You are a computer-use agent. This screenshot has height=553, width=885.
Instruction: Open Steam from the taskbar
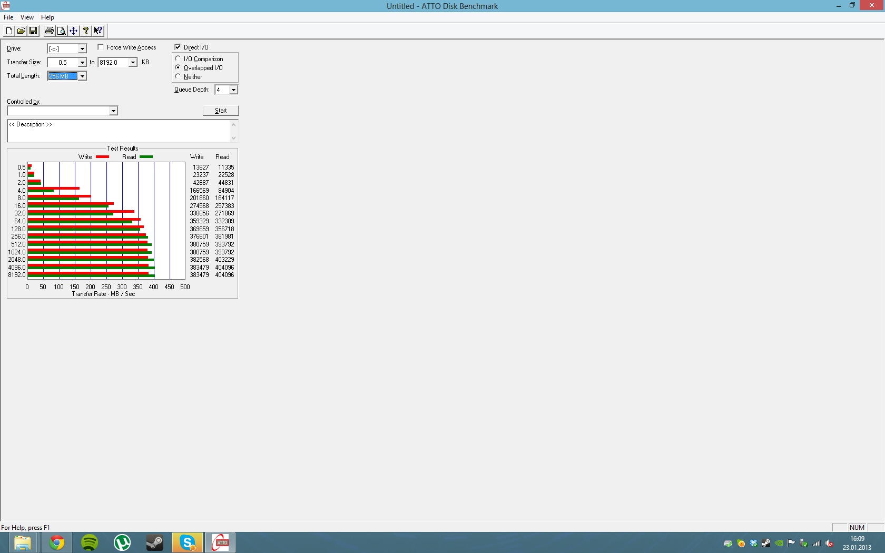(x=155, y=542)
